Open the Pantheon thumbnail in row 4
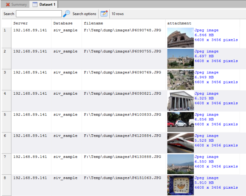246x196 pixels. click(180, 101)
